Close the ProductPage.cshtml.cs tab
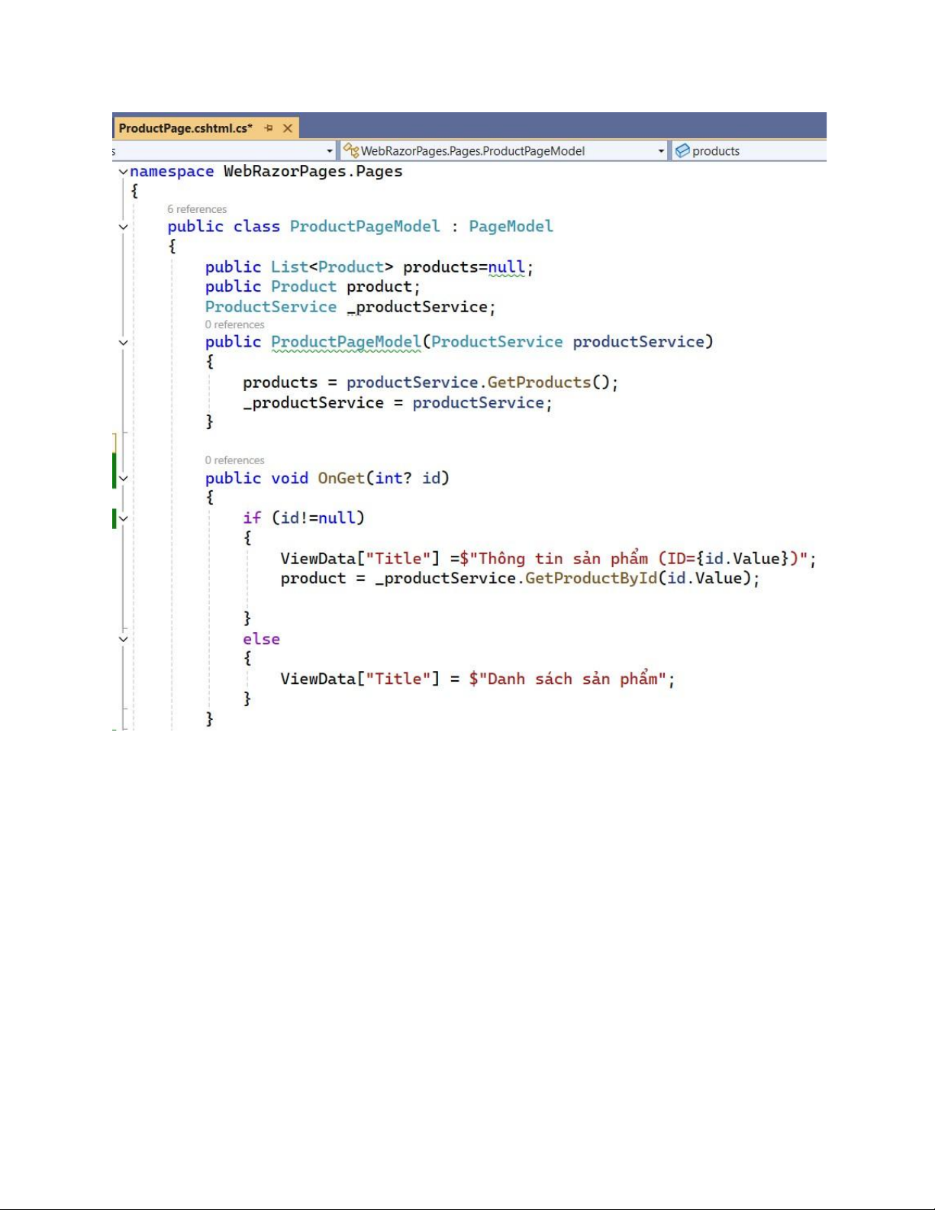The height and width of the screenshot is (1210, 935). coord(288,128)
